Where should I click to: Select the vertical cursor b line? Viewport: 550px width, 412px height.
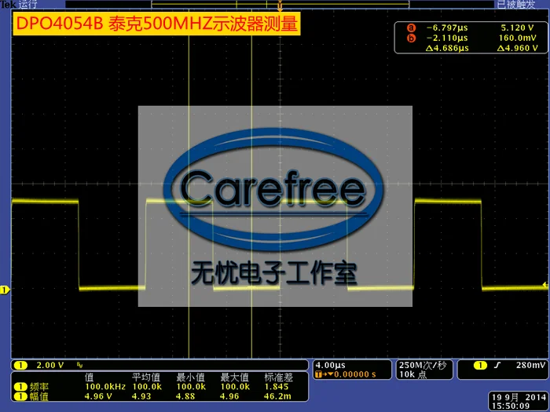(251, 196)
